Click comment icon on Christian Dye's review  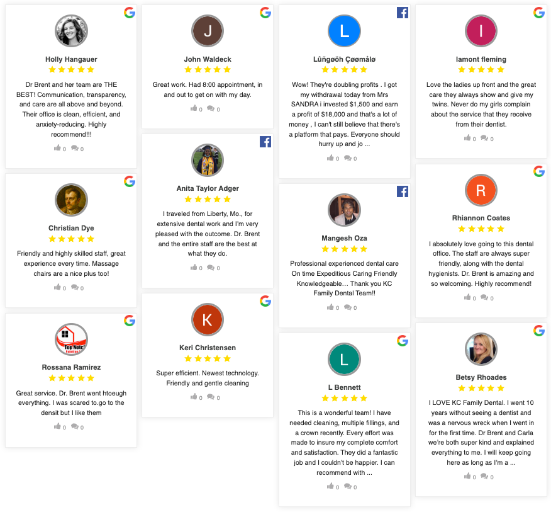[x=74, y=287]
